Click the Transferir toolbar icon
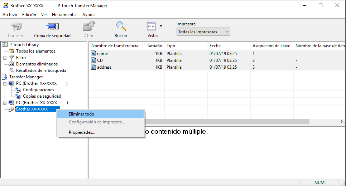 16,27
